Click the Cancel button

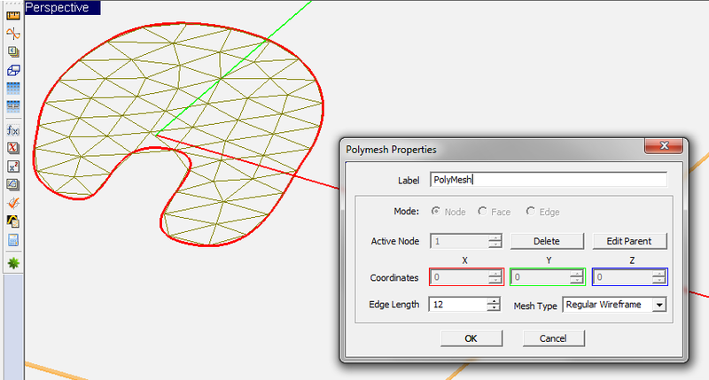click(553, 338)
